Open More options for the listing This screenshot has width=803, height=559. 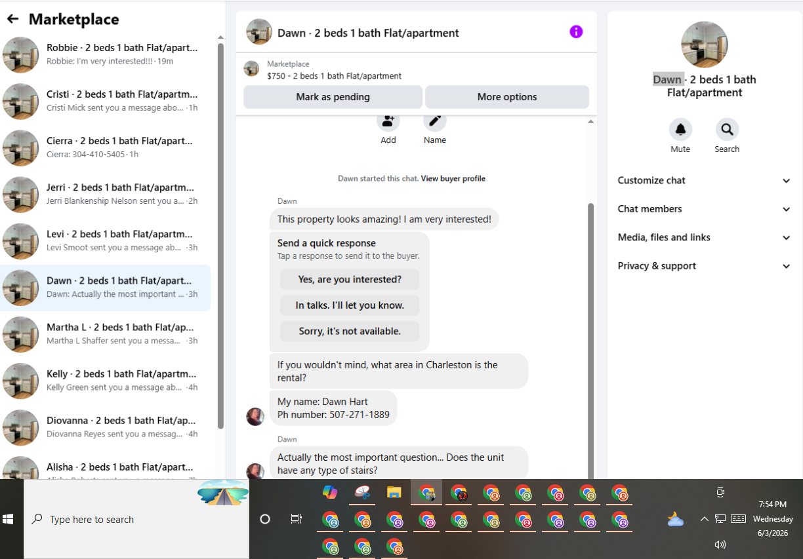pos(507,97)
